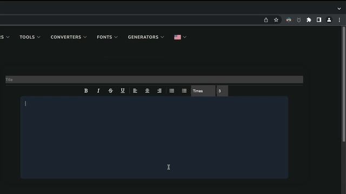Open the FONTS menu

pyautogui.click(x=107, y=37)
